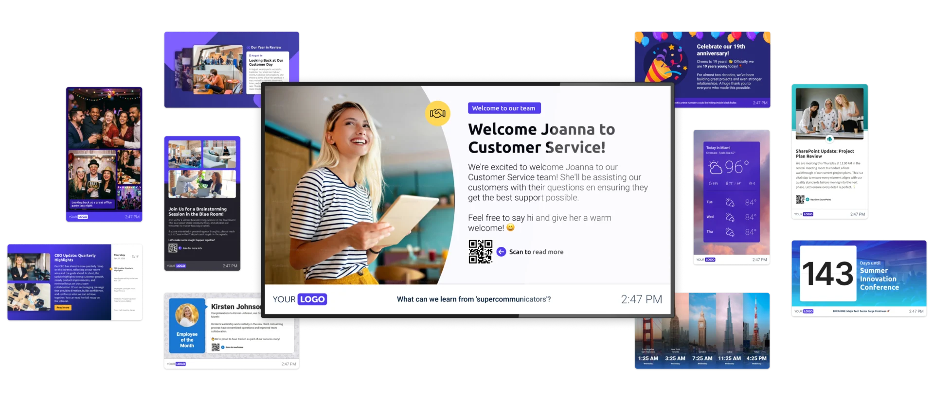Viewport: 934px width, 400px height.
Task: Click the 1:25 AM world clock time
Action: (x=648, y=358)
